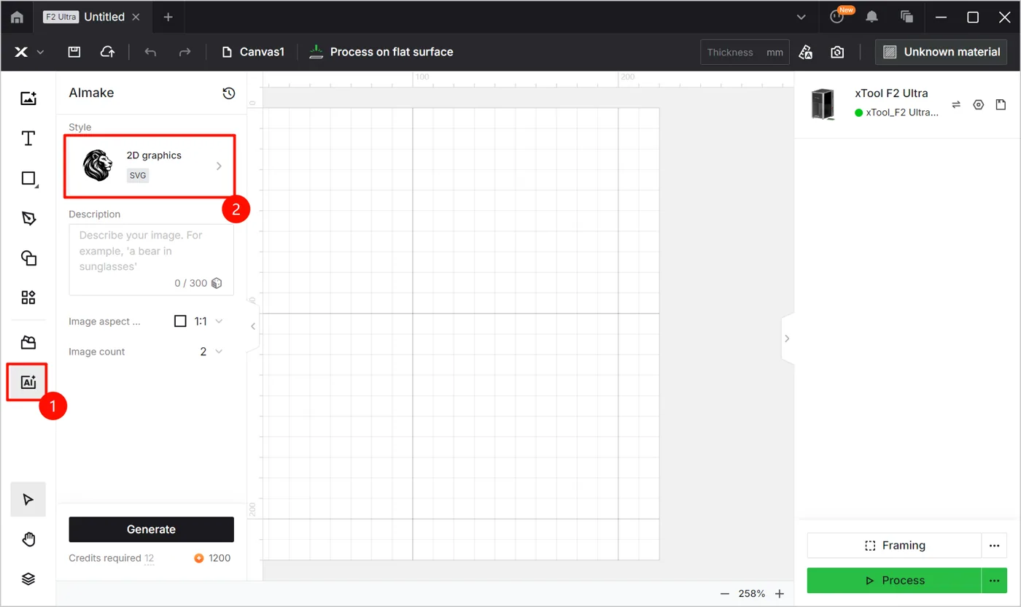Start the Process button
Image resolution: width=1021 pixels, height=607 pixels.
(x=894, y=580)
